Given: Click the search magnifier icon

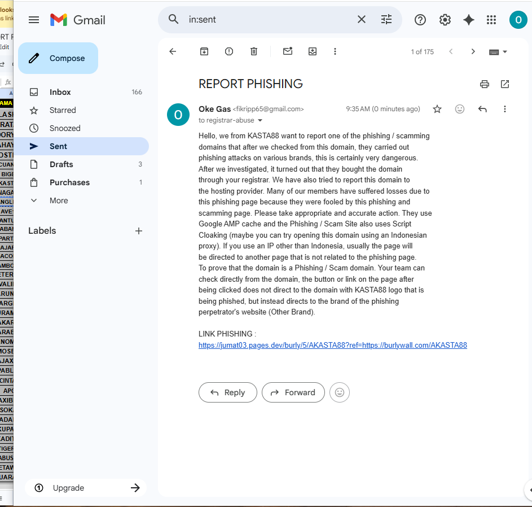Looking at the screenshot, I should coord(173,19).
